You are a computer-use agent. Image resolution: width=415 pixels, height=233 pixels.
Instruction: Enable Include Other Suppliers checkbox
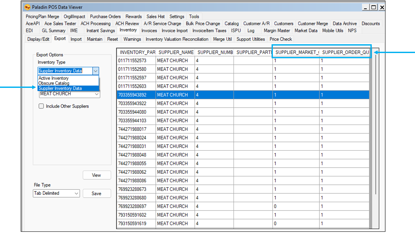coord(41,106)
